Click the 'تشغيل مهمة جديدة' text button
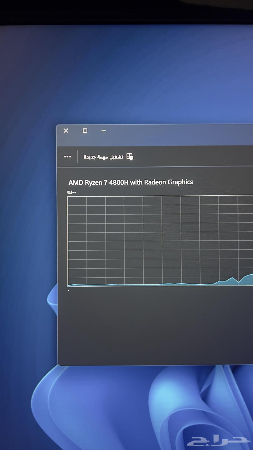 (x=103, y=157)
